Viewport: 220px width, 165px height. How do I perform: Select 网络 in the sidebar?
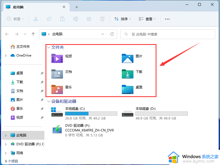(17, 153)
